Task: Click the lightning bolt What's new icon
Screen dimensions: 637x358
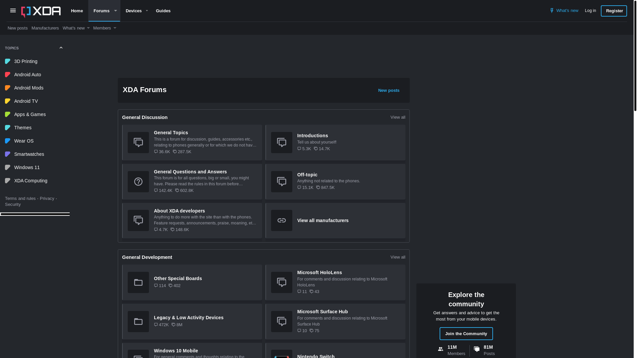Action: [552, 11]
